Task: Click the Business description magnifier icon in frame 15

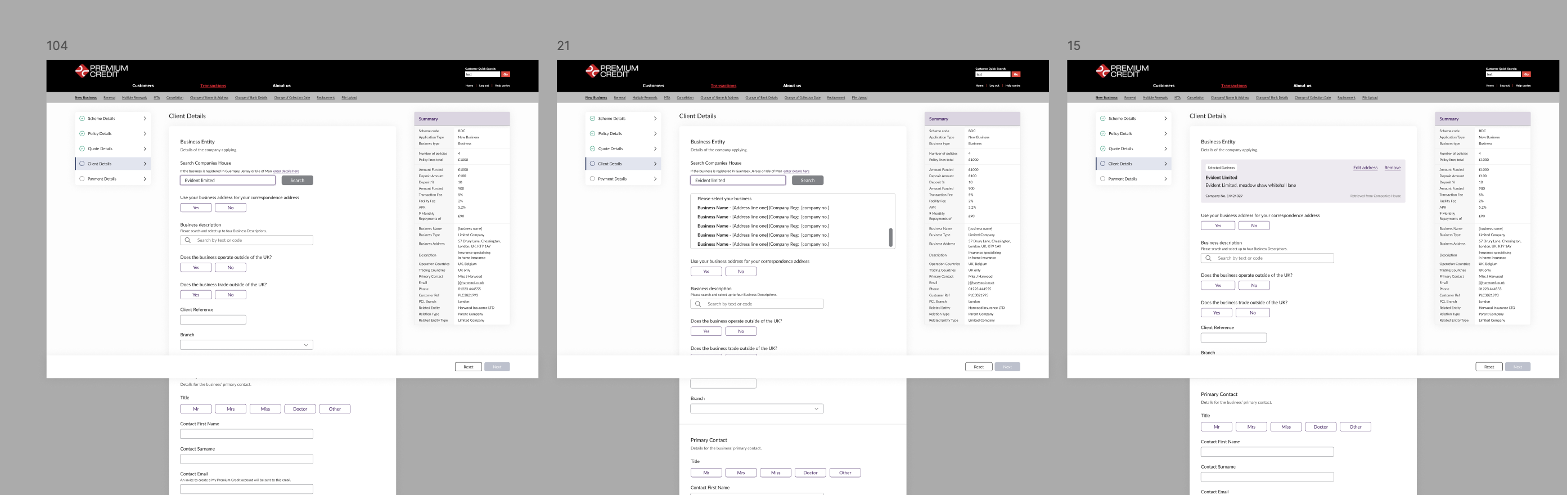Action: click(1209, 258)
